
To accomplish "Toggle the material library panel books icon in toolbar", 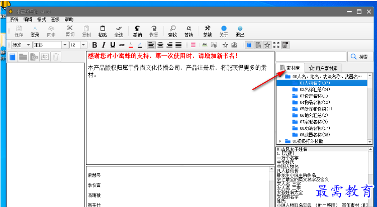I will point(258,45).
